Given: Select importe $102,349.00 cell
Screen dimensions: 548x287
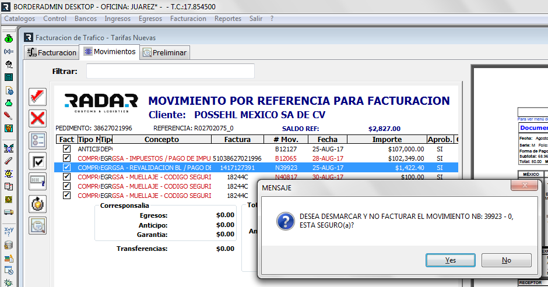Looking at the screenshot, I should [406, 158].
